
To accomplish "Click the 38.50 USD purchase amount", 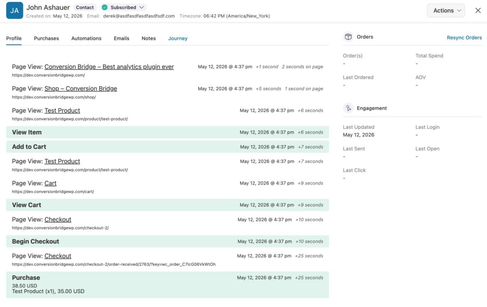I will tap(25, 286).
